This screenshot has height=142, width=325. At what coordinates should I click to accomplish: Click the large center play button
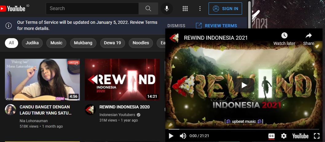tap(245, 85)
